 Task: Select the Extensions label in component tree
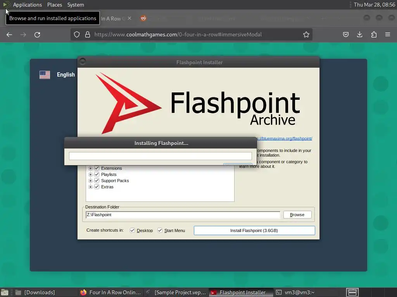[x=111, y=168]
